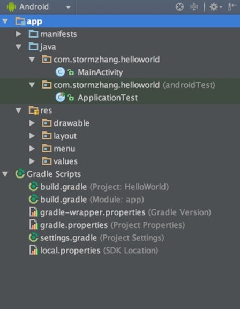This screenshot has height=309, width=240.
Task: Click the drawable folder icon
Action: (x=47, y=123)
